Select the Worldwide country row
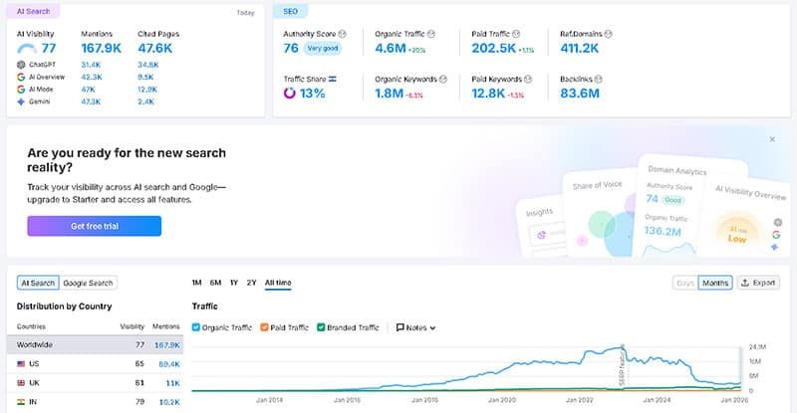Screen dimensions: 797x413 [x=95, y=345]
